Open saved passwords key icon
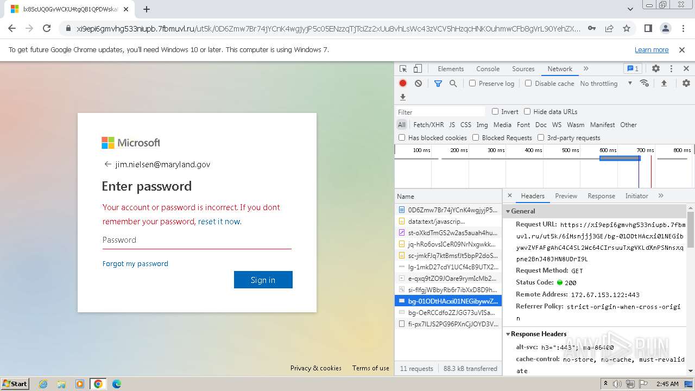 pos(592,28)
